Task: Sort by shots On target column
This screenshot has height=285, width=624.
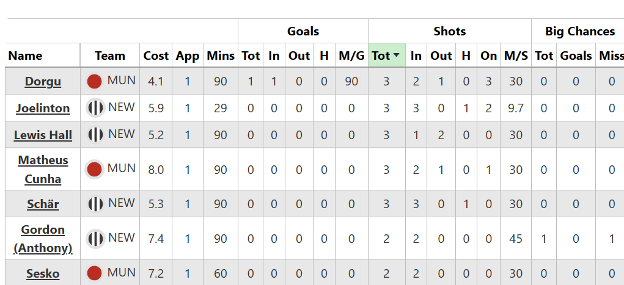Action: 488,56
